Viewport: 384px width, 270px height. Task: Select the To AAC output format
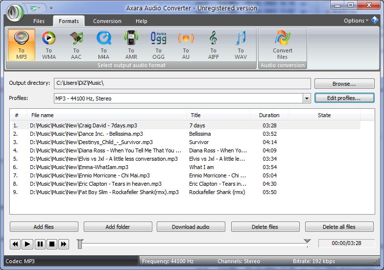click(x=76, y=45)
